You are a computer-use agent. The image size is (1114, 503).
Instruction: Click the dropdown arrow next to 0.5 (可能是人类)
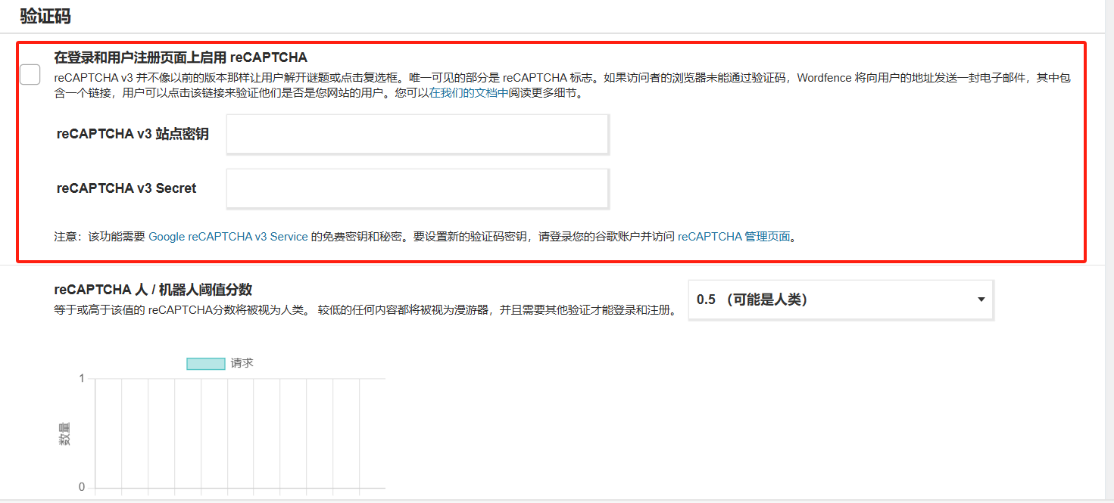981,300
